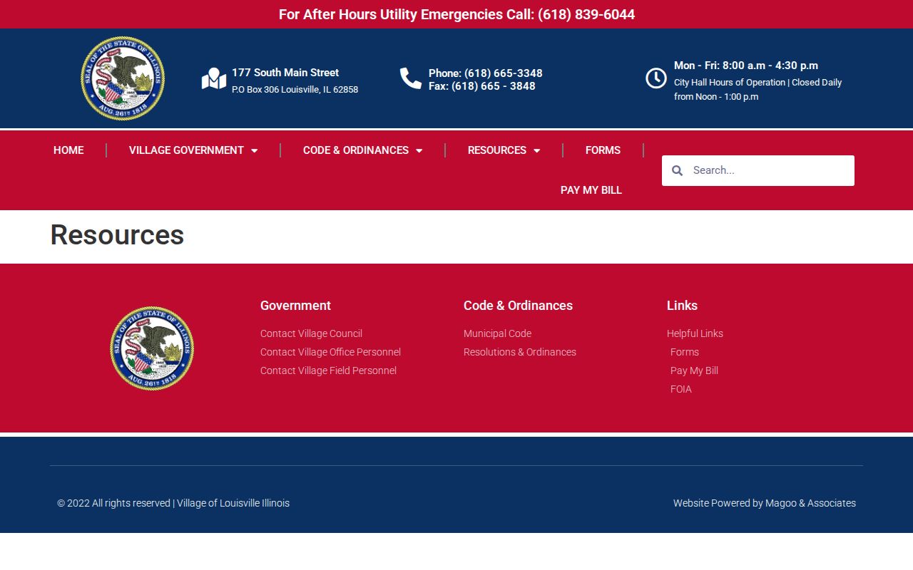Open the Forms page from the navigation bar

pyautogui.click(x=603, y=150)
